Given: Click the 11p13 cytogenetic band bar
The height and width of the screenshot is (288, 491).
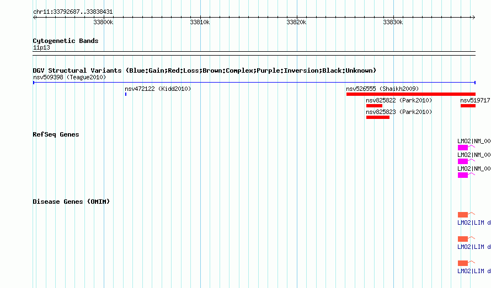Looking at the screenshot, I should tap(254, 53).
